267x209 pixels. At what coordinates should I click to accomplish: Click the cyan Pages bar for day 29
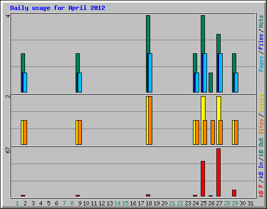(x=236, y=83)
